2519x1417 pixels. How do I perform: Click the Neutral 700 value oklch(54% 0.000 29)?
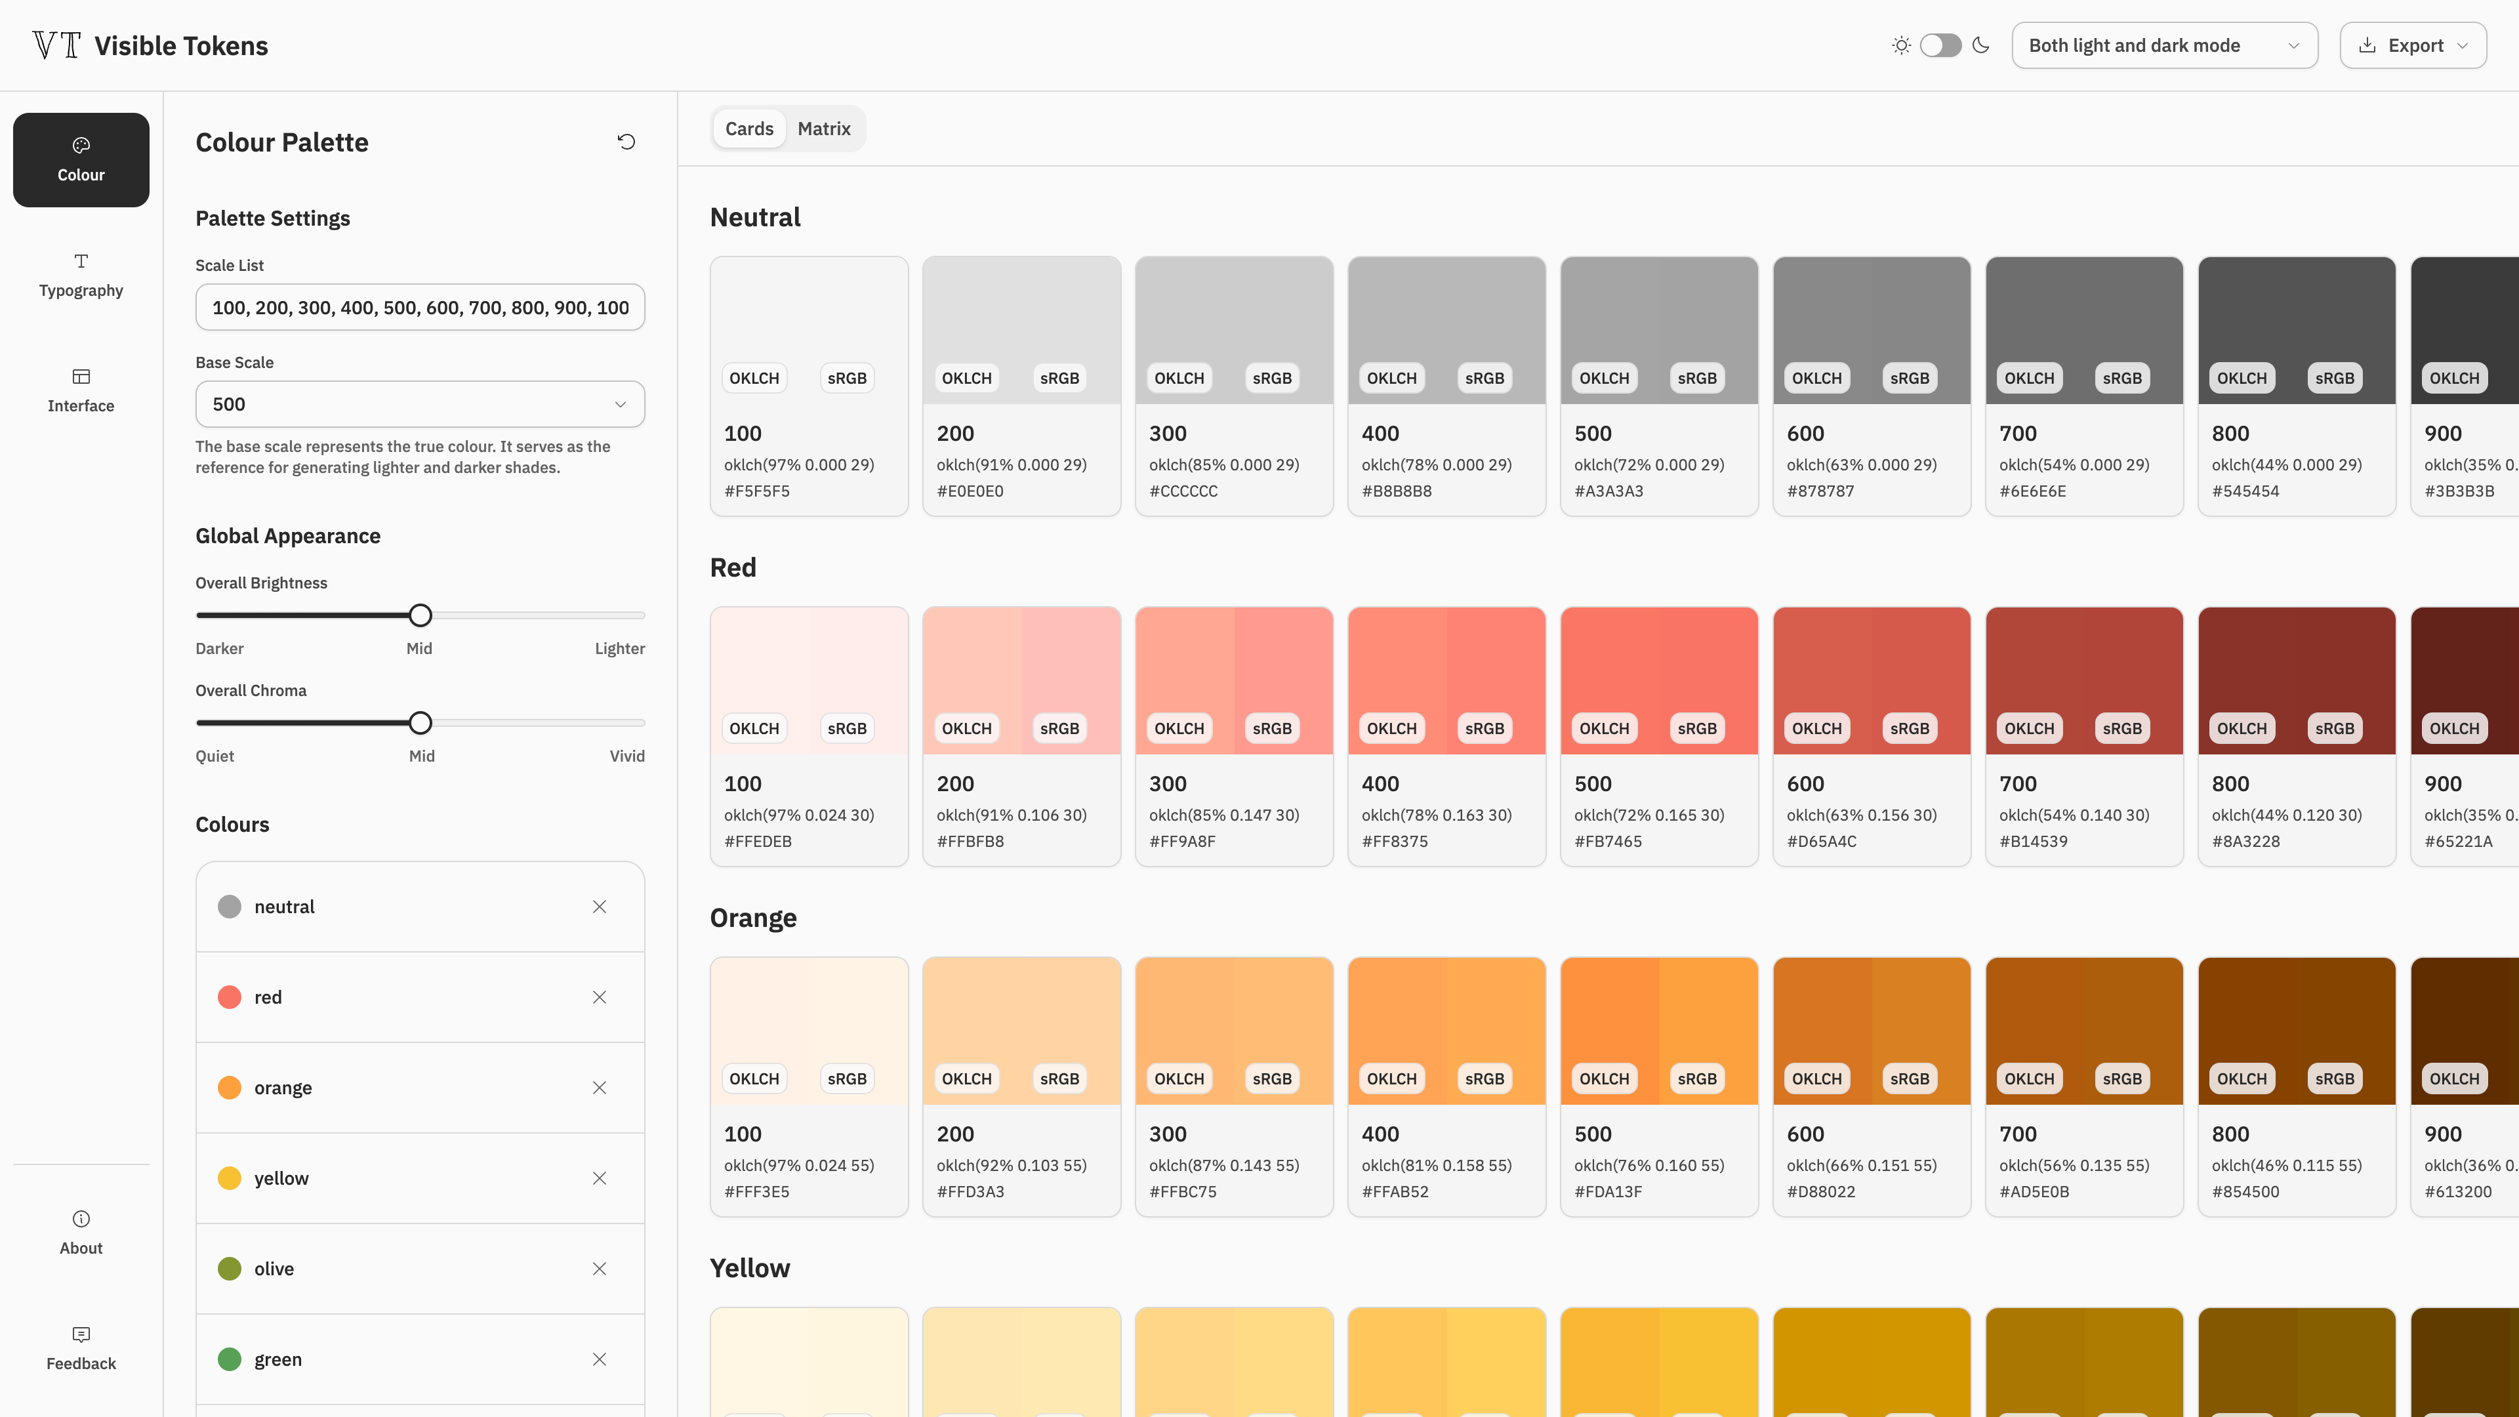click(2074, 464)
